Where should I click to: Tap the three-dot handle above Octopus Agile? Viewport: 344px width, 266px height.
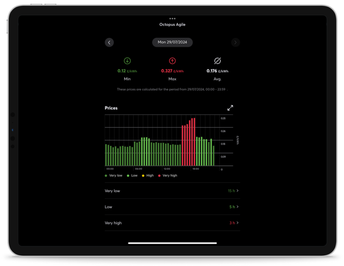pos(172,19)
